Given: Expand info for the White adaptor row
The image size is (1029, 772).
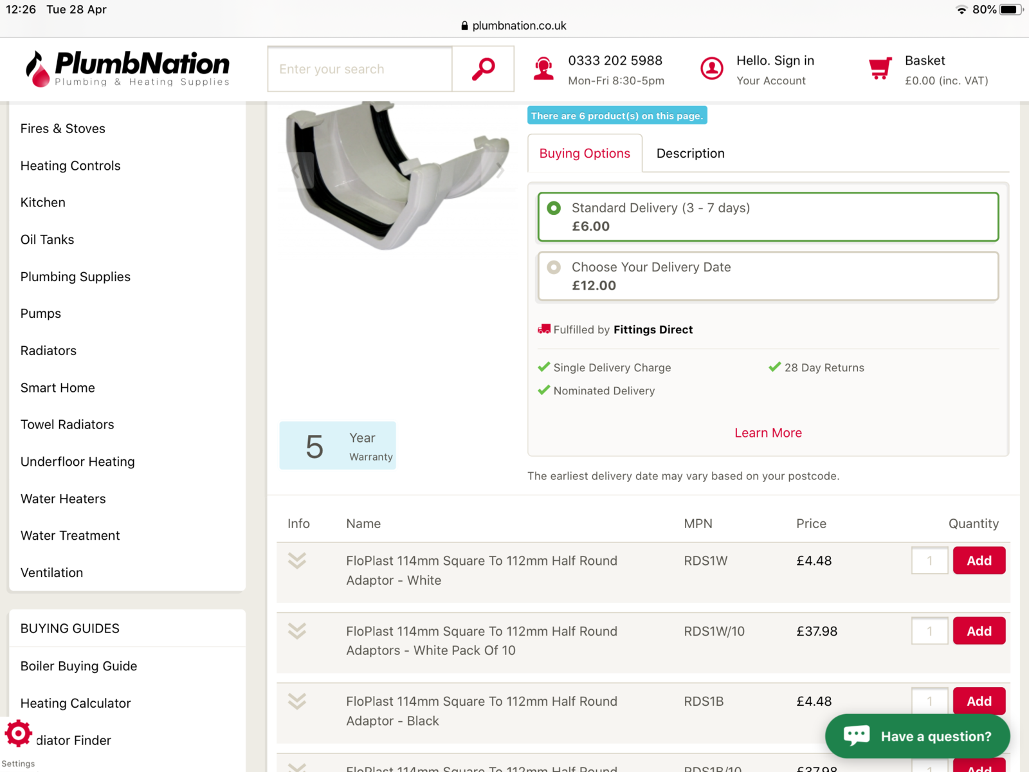Looking at the screenshot, I should tap(297, 560).
